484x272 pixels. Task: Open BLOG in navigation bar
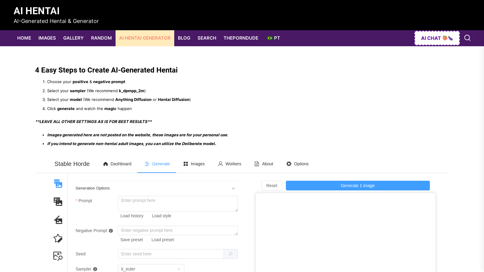(x=184, y=38)
